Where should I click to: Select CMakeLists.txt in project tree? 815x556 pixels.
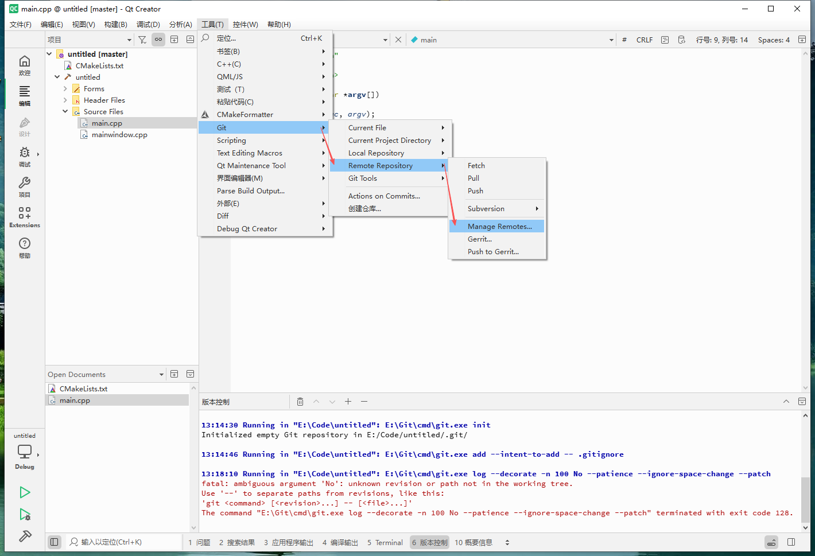tap(99, 65)
